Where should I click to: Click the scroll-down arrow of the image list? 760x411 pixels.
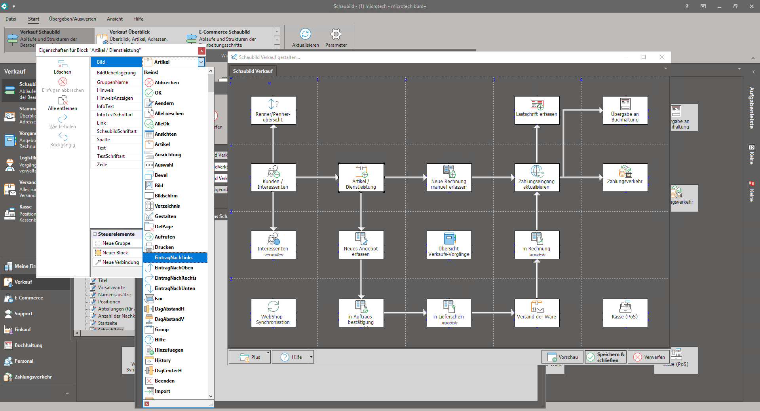[211, 396]
